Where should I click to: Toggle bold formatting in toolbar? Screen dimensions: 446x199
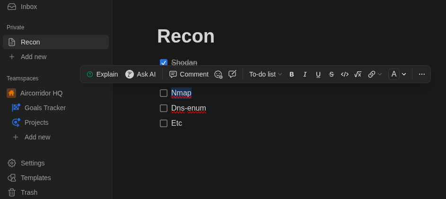291,75
